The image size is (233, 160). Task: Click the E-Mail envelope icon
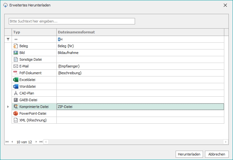(x=15, y=66)
